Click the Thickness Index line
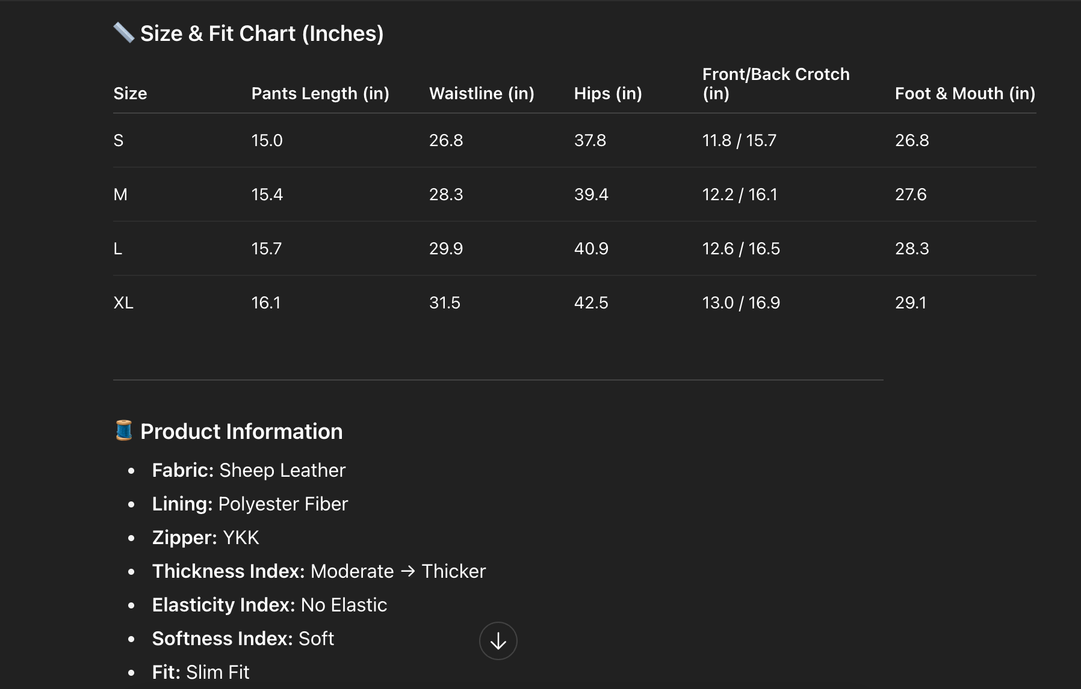1081x689 pixels. (318, 571)
